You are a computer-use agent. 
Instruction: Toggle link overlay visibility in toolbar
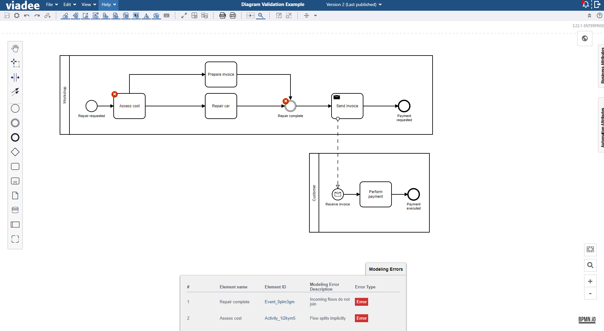(x=65, y=15)
